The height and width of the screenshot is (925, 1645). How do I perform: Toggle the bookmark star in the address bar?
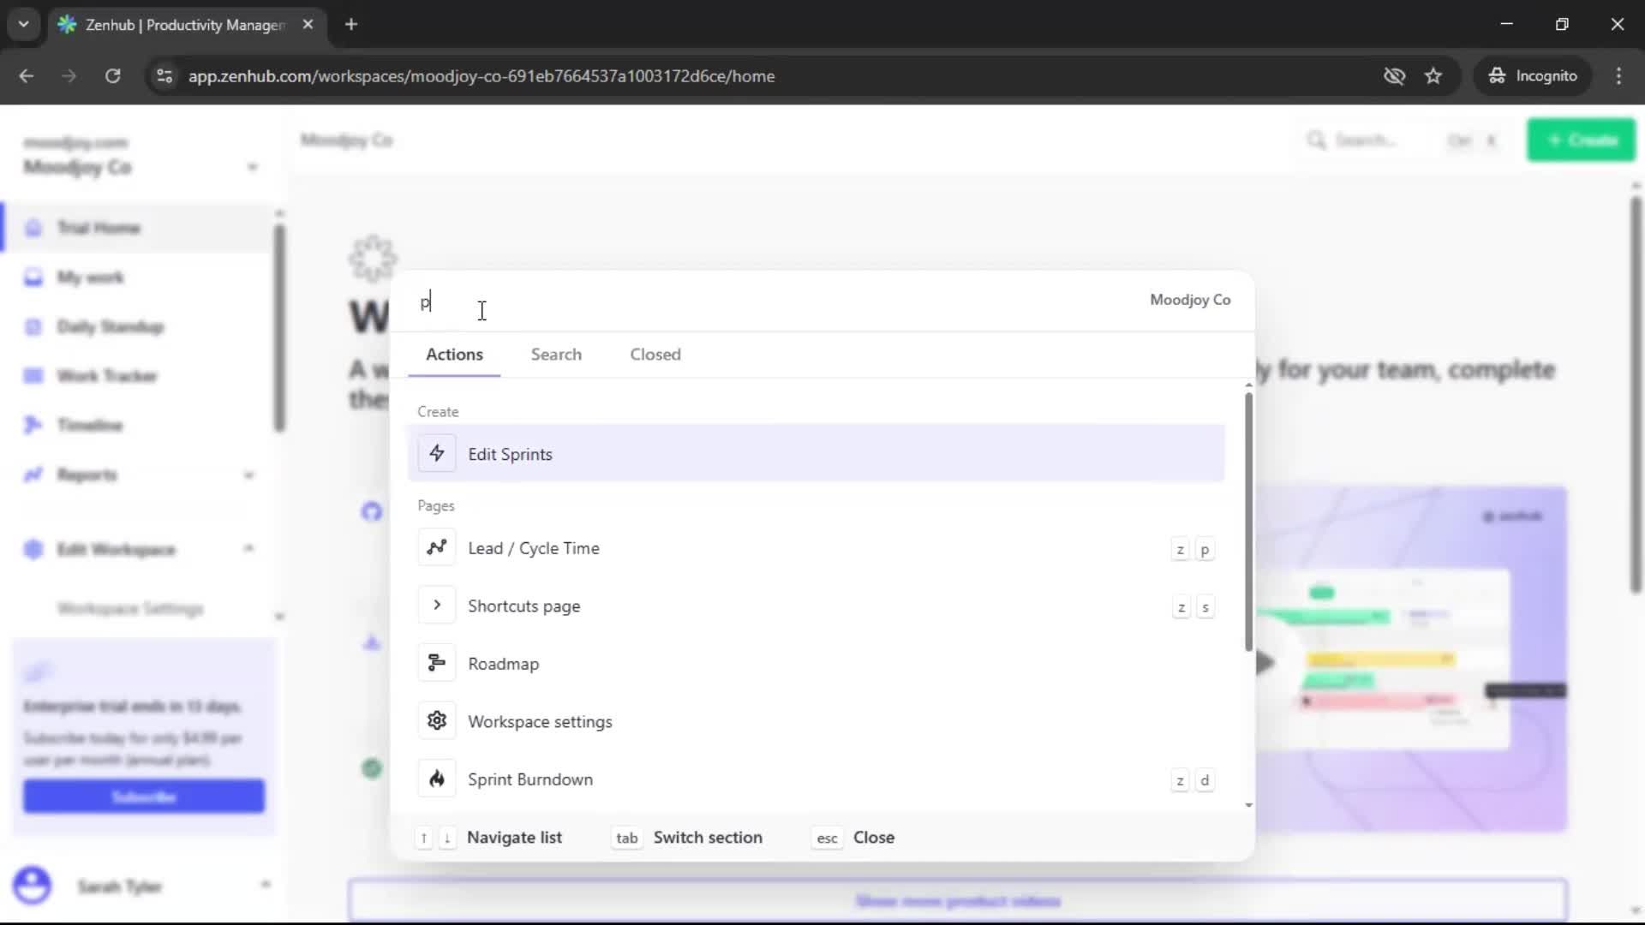[1433, 76]
